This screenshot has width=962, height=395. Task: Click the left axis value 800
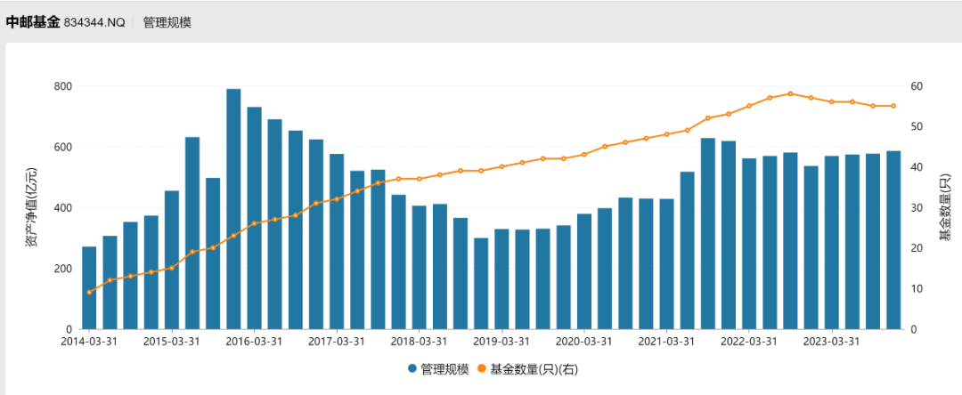point(64,86)
